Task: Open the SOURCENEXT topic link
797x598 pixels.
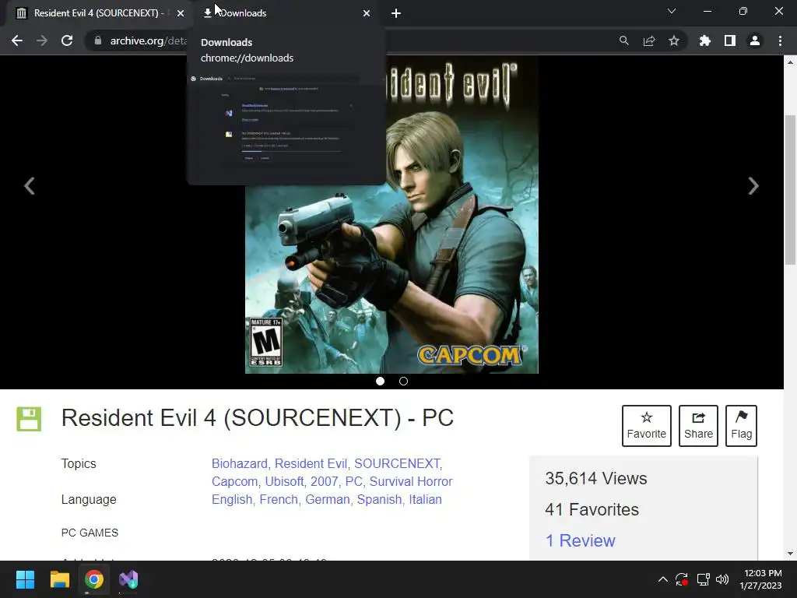Action: [397, 464]
